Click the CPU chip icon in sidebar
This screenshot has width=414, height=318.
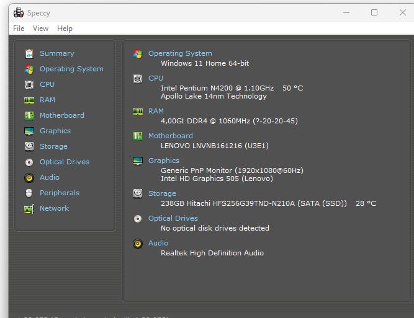(29, 85)
